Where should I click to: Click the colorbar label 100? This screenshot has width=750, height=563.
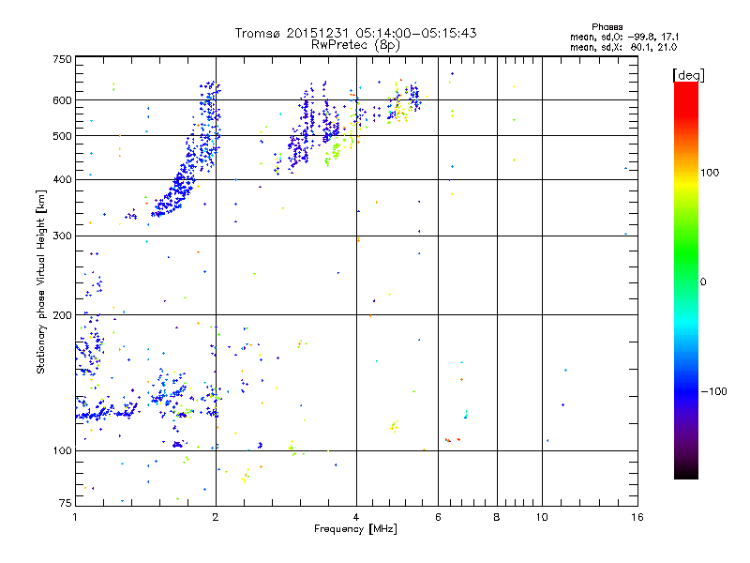tap(710, 173)
